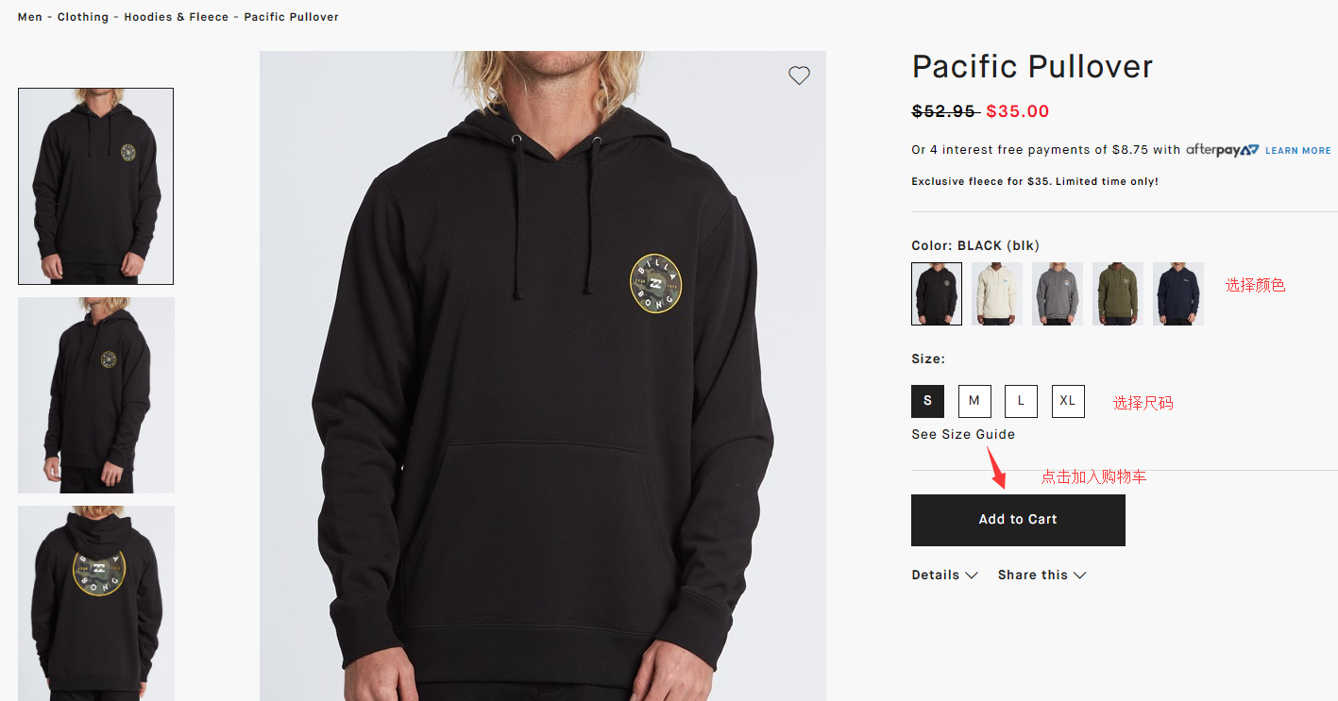Navigate to Clothing breadcrumb
The image size is (1338, 701).
click(x=83, y=17)
